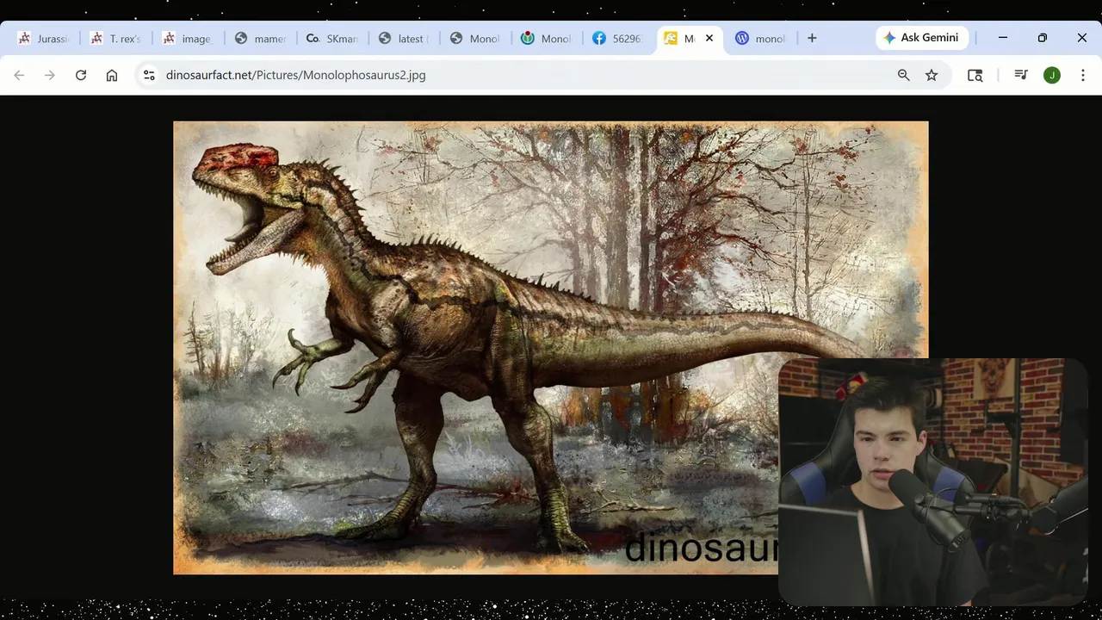
Task: Go back to previous page
Action: point(19,75)
